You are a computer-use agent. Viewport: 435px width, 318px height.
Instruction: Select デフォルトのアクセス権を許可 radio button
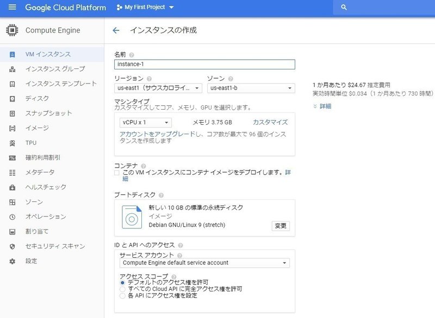(122, 283)
